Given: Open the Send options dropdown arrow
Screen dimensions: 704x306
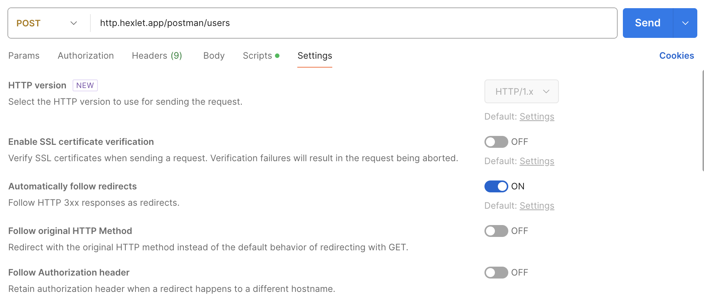Looking at the screenshot, I should [685, 23].
